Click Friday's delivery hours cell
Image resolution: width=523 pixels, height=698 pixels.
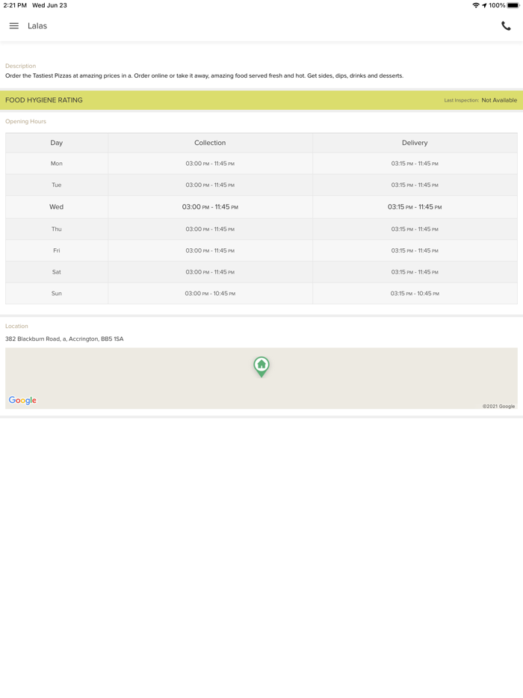(x=415, y=250)
